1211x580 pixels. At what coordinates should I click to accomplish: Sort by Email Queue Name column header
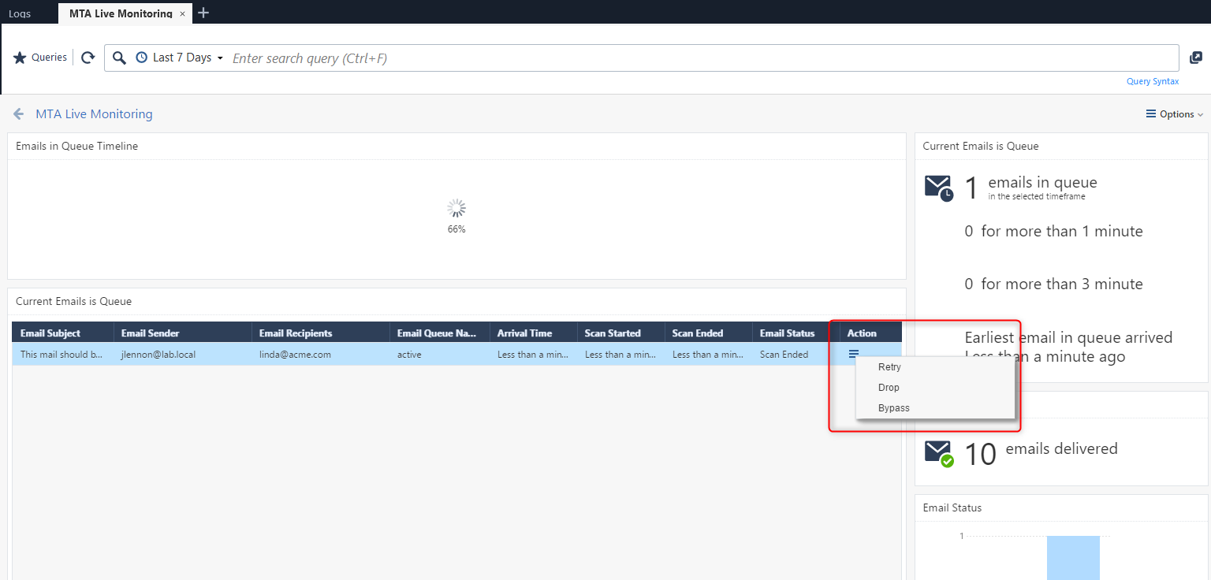coord(440,333)
